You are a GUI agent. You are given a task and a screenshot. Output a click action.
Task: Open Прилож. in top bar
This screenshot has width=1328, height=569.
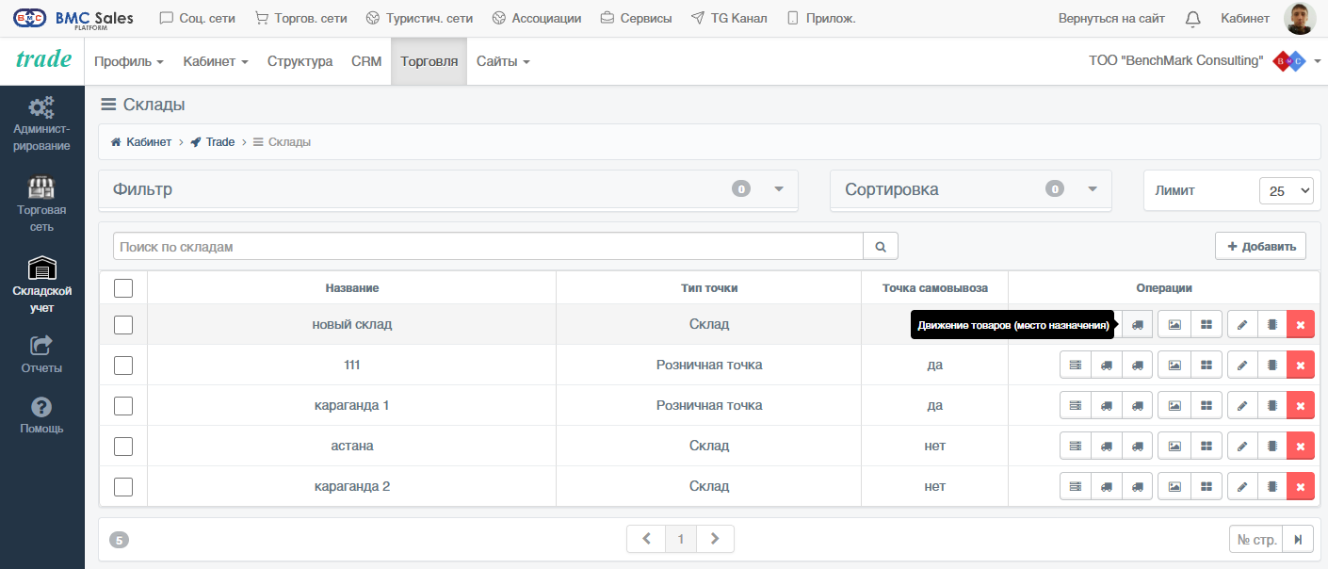pos(820,18)
